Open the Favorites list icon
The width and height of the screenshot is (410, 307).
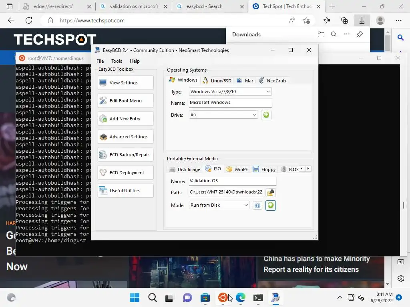tap(327, 20)
